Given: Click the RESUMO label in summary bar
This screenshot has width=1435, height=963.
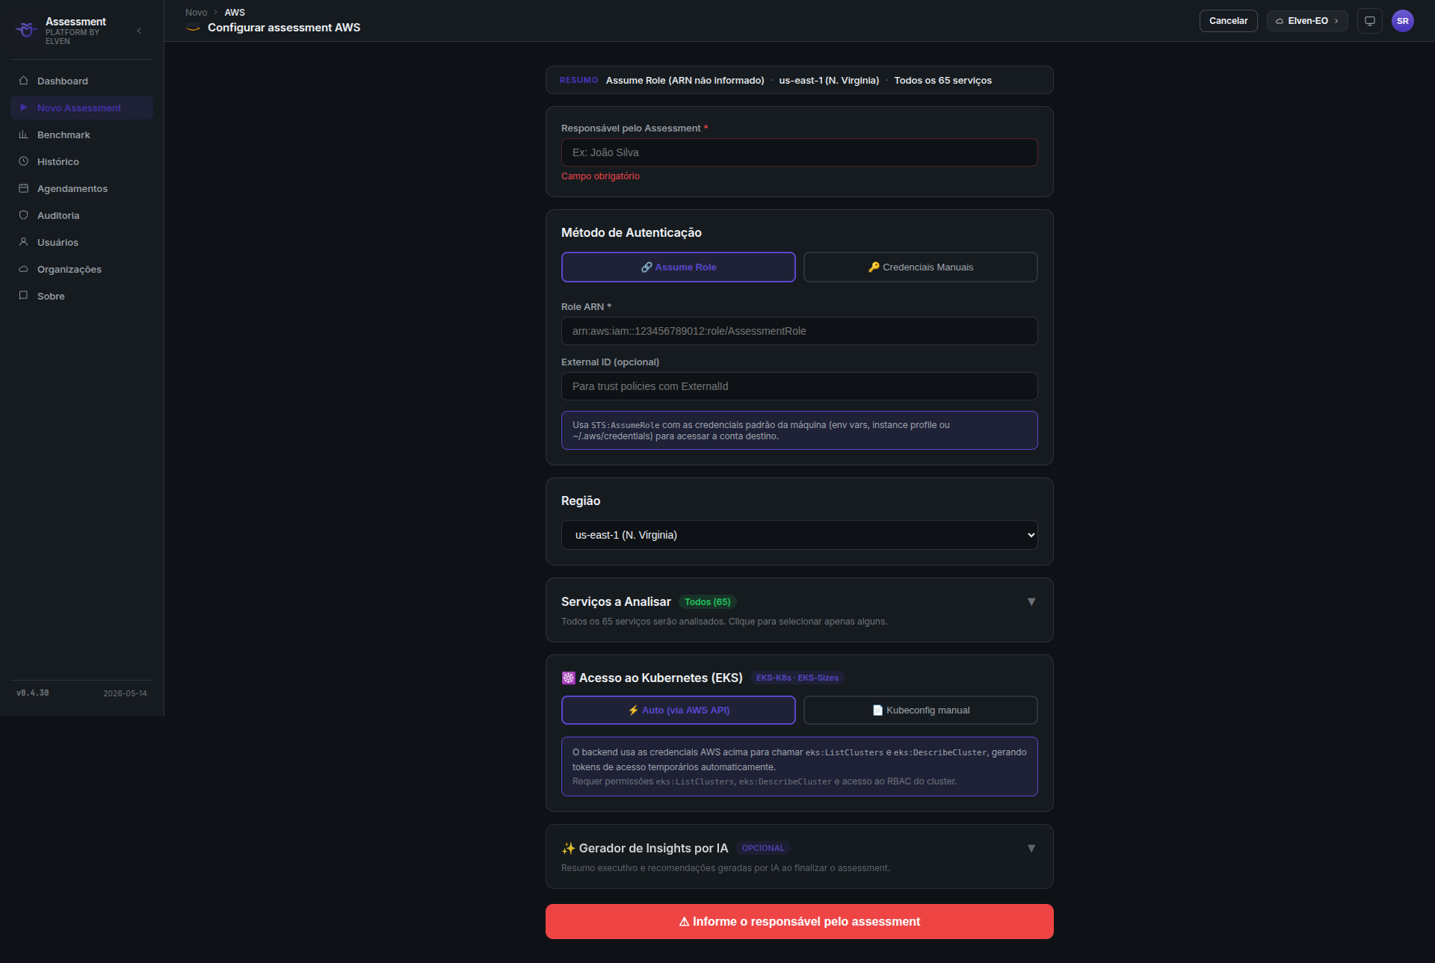Looking at the screenshot, I should [578, 81].
